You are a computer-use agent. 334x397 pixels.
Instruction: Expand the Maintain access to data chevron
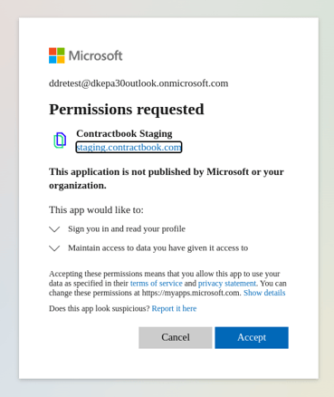pos(54,248)
